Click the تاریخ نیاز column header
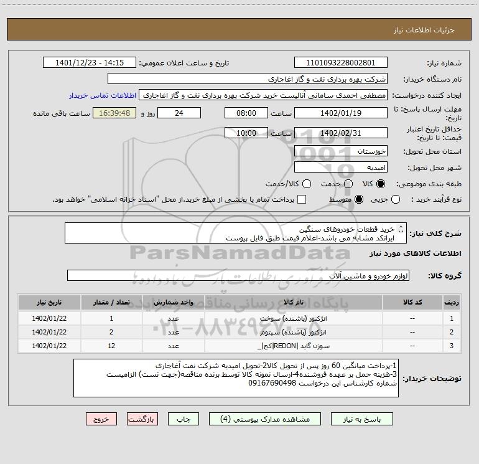 coord(49,302)
